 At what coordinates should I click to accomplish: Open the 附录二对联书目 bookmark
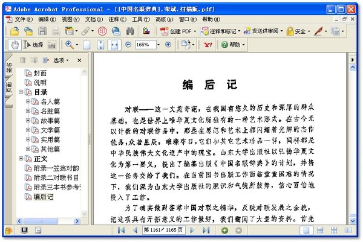56,177
